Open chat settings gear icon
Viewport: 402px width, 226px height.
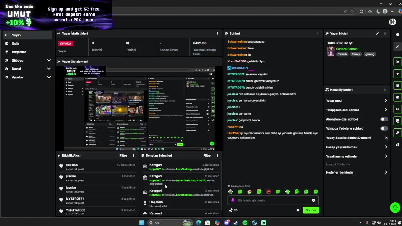click(298, 210)
